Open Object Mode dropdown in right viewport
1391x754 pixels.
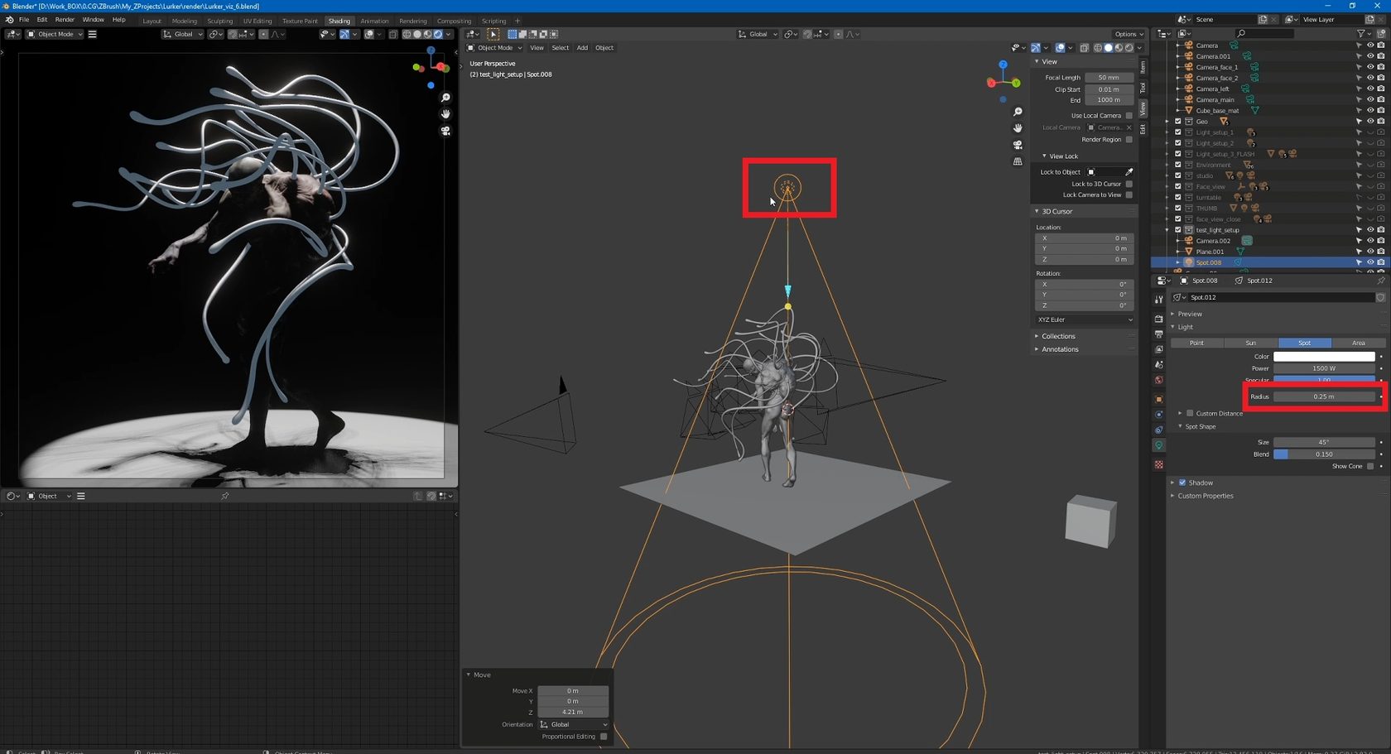point(495,48)
